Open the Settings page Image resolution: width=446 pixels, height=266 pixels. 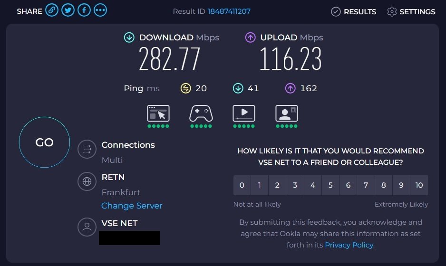coord(411,12)
